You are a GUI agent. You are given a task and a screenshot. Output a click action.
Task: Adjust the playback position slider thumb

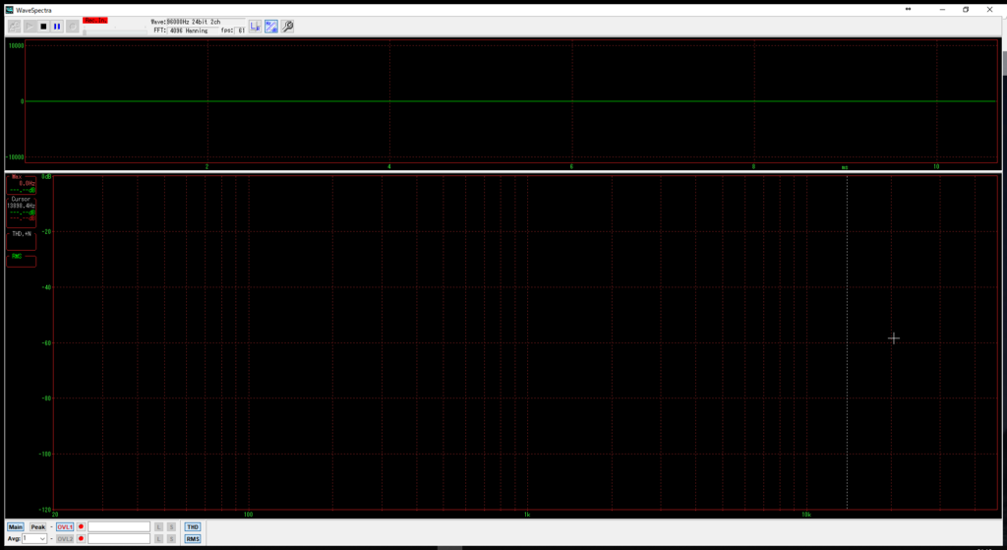85,31
